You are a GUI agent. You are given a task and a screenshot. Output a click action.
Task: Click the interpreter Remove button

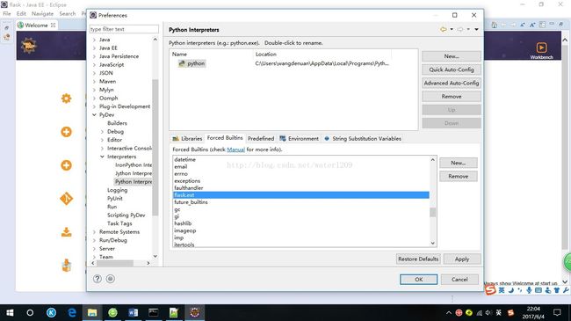452,97
